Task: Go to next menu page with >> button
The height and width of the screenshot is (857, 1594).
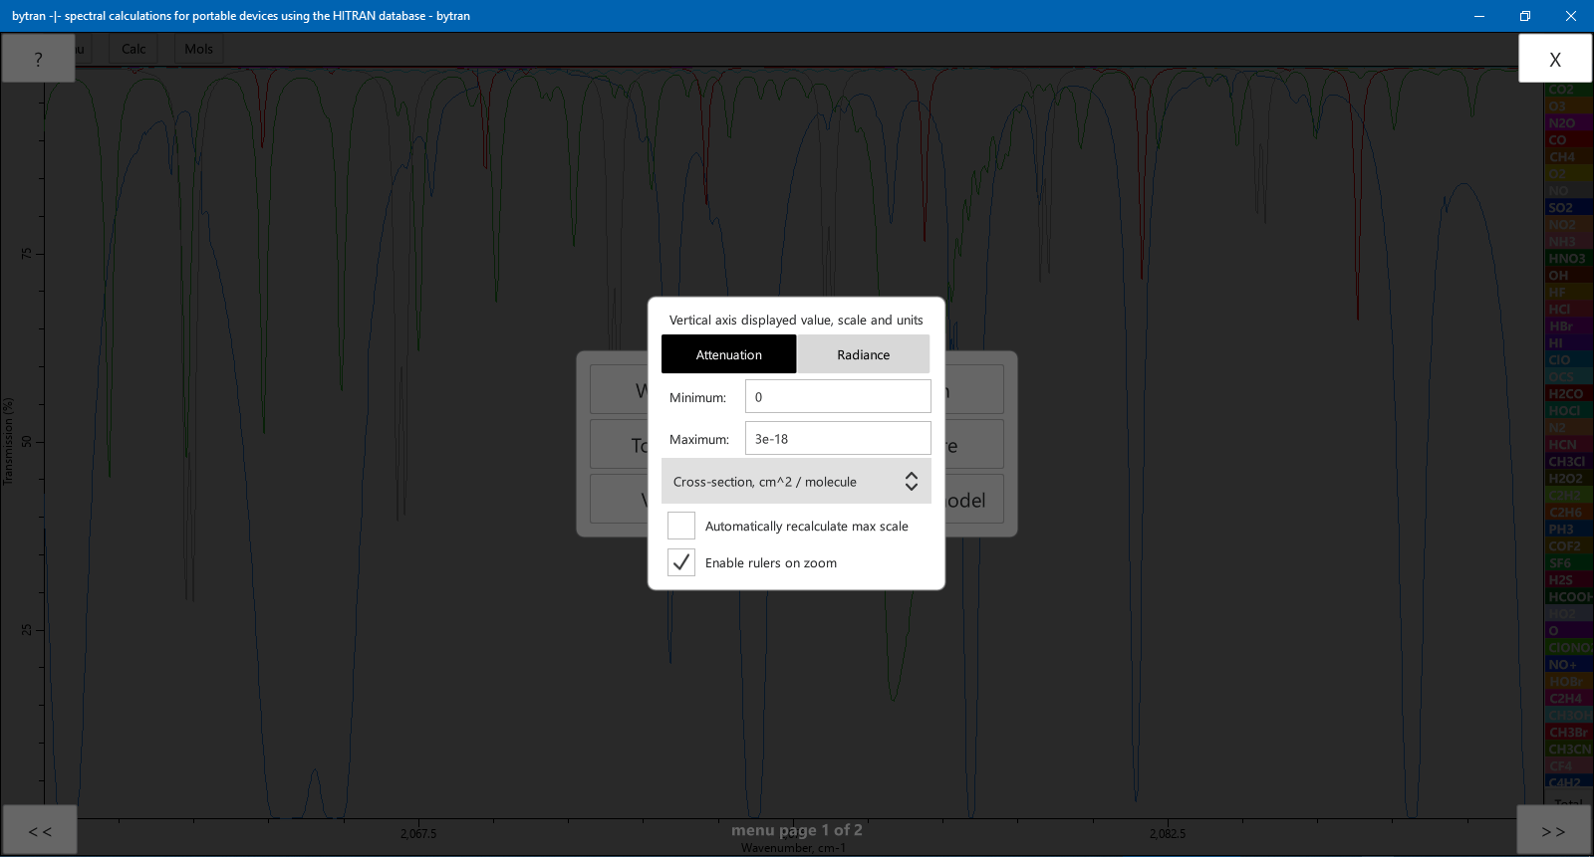Action: (1553, 830)
